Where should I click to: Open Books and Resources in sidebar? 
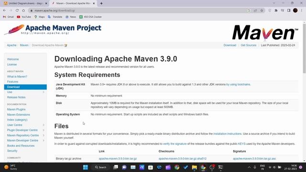tap(21, 146)
